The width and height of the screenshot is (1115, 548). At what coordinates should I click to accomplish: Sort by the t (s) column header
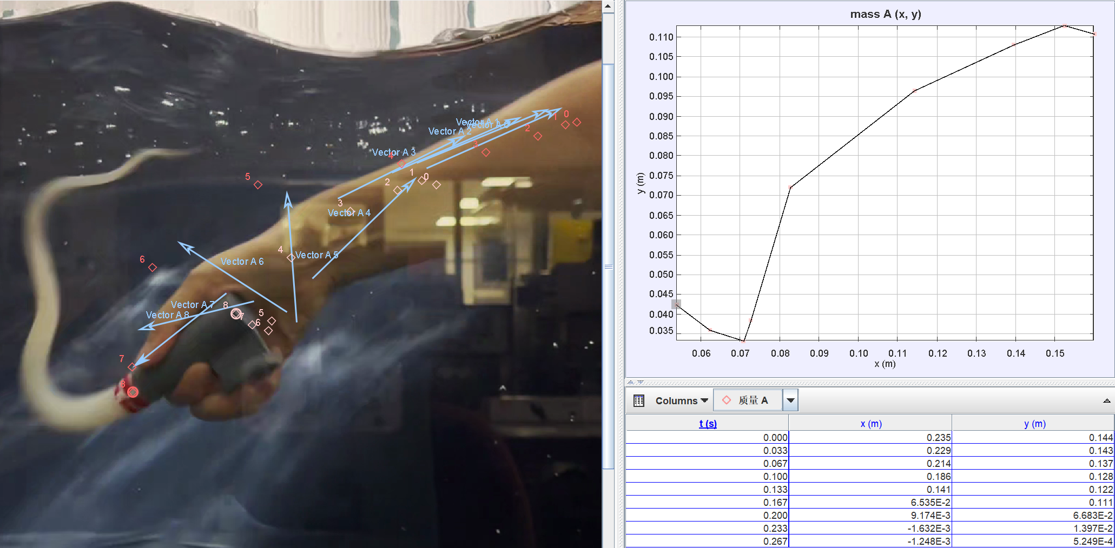[x=707, y=424]
